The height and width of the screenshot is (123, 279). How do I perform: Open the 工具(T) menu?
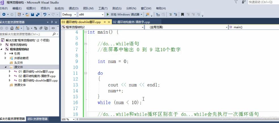click(x=103, y=8)
